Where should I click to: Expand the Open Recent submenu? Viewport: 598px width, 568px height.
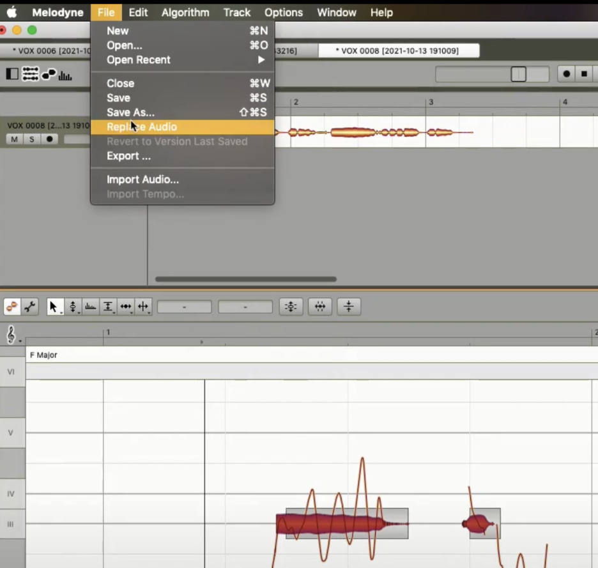click(x=182, y=60)
